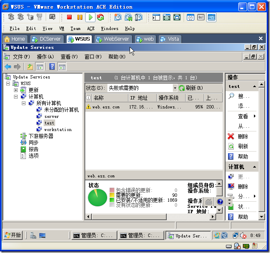270x253 pixels.
Task: Click the 帮助 action under test
Action: [x=243, y=156]
